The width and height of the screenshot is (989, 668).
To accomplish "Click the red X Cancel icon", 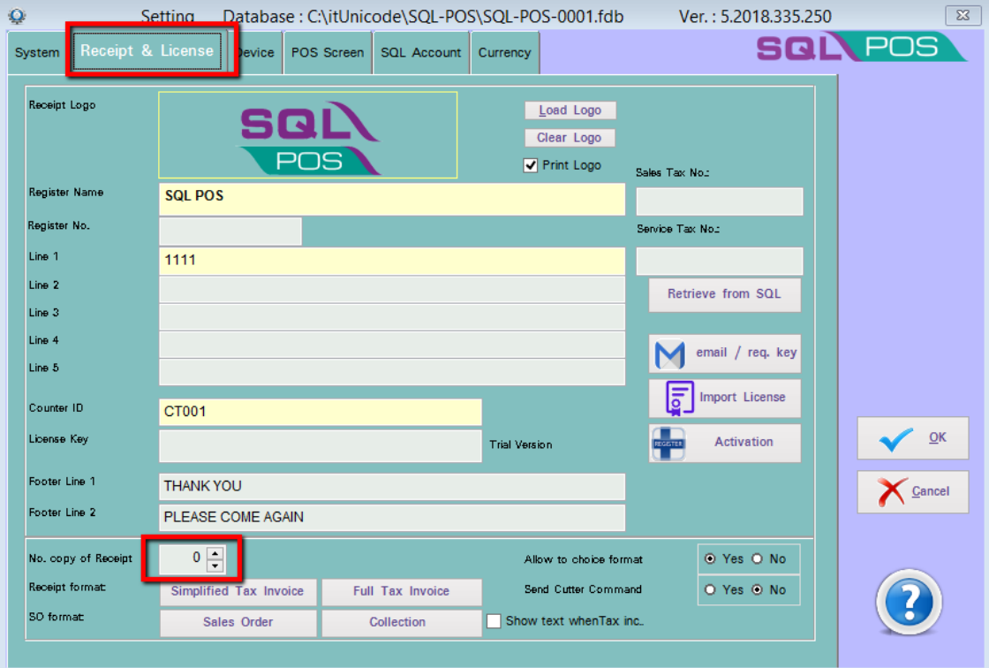I will pos(892,491).
